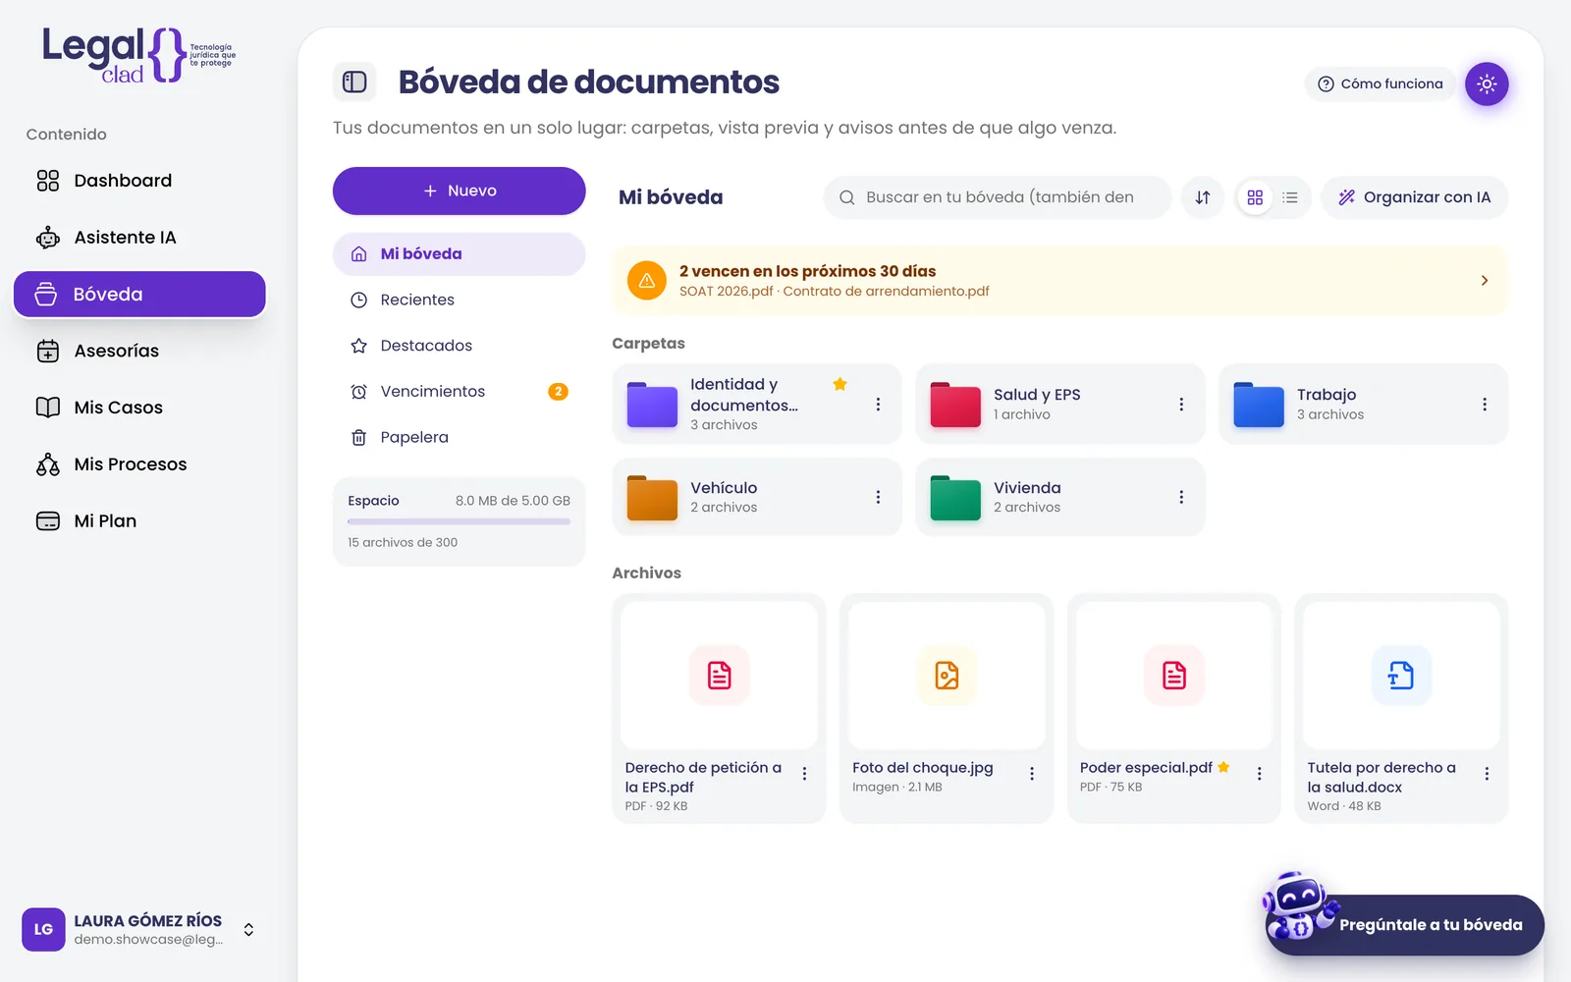Open Dashboard in the sidebar
1571x982 pixels.
(139, 181)
